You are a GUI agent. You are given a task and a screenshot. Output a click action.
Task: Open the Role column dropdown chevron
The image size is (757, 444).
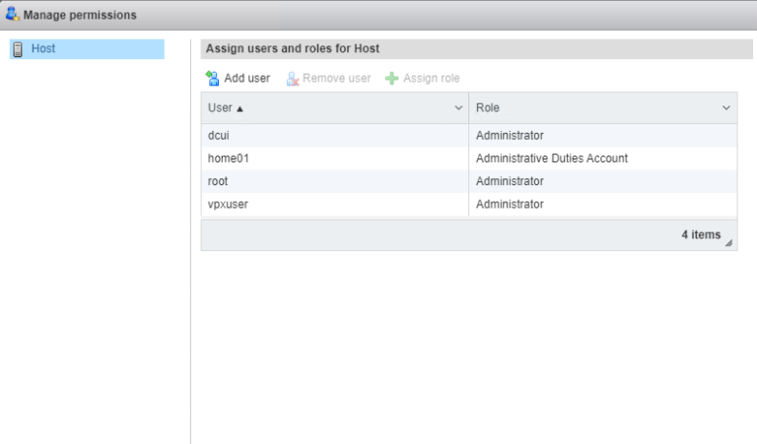click(x=726, y=108)
